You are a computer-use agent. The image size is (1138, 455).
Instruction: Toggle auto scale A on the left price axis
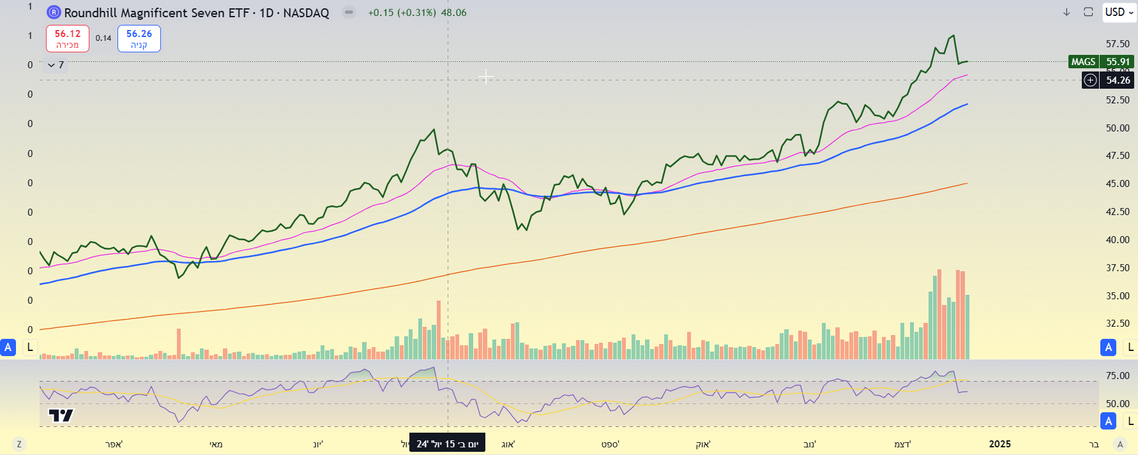8,348
